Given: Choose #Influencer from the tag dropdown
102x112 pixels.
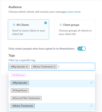Looking at the screenshot, I should pos(19,75).
